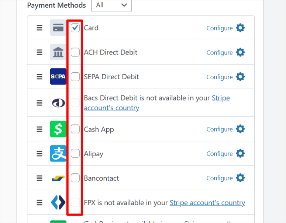Viewport: 286px width, 223px height.
Task: Open Cash App settings gear icon
Action: tap(240, 129)
